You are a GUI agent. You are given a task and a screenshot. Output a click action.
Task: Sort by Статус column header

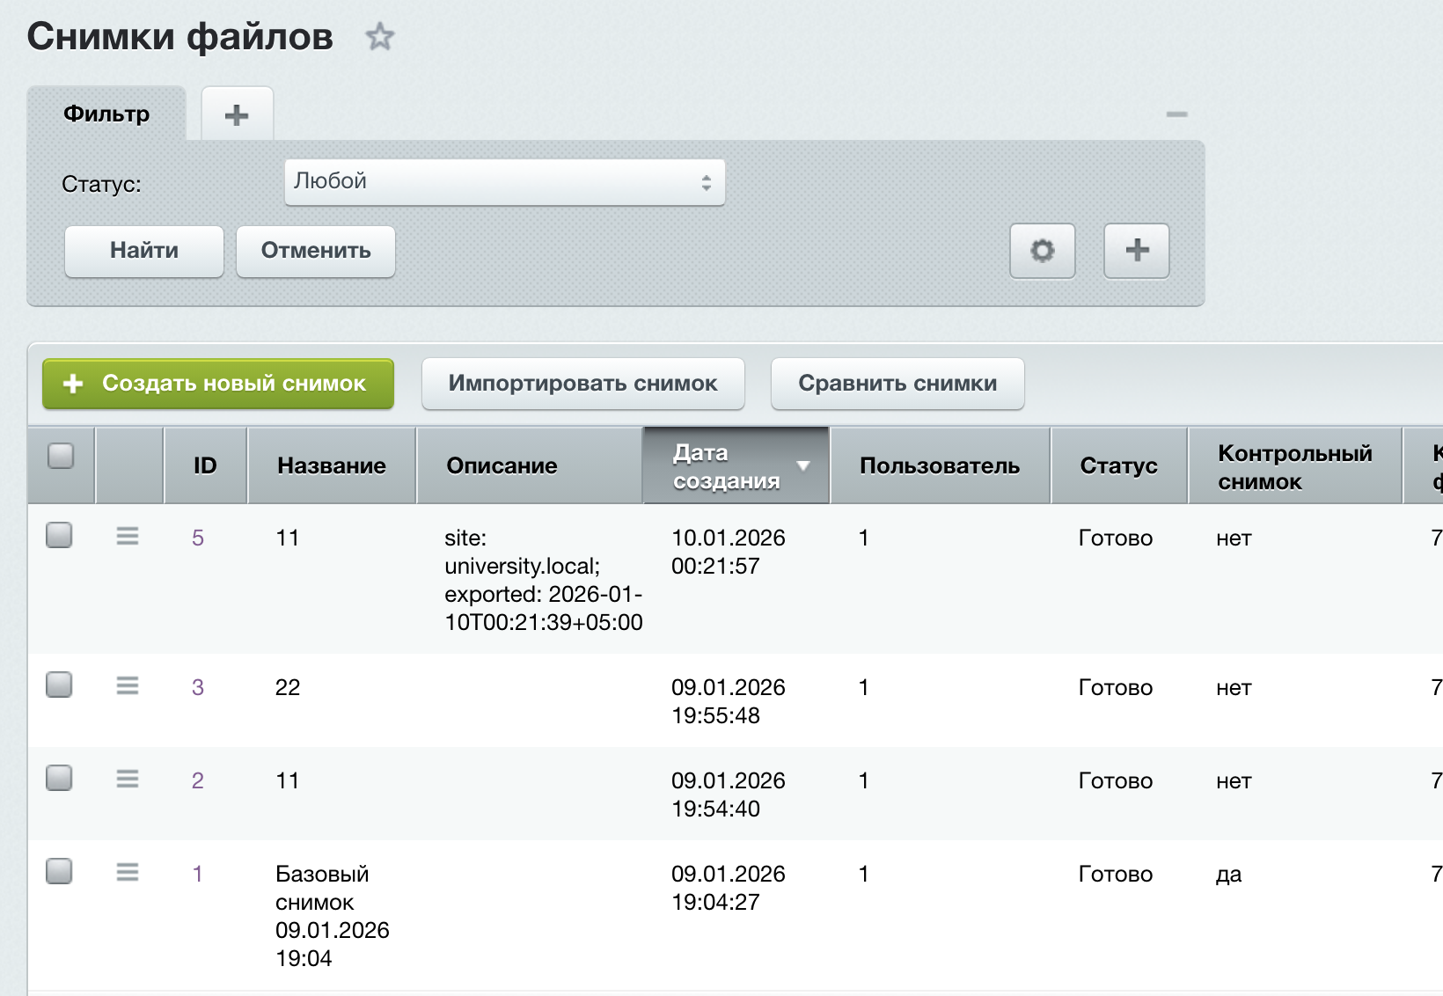pos(1119,465)
